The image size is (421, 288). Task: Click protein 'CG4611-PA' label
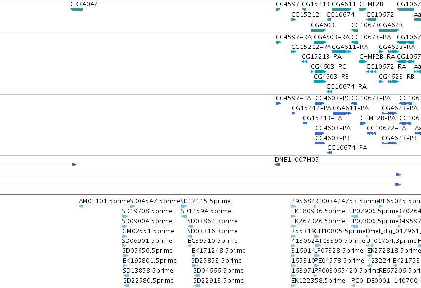[x=351, y=108]
